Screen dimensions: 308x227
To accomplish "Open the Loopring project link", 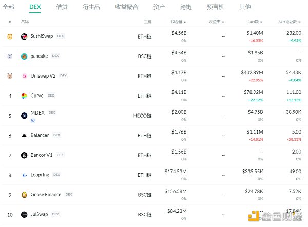I will pos(40,175).
